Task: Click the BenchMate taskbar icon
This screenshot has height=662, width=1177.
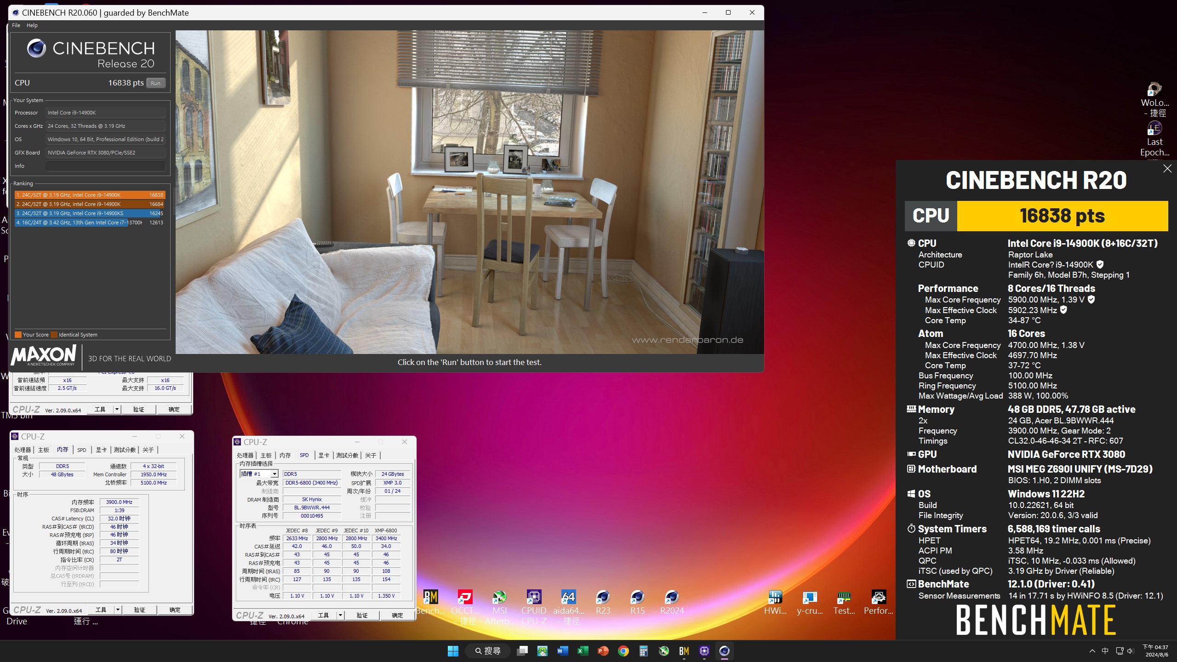Action: pos(684,651)
